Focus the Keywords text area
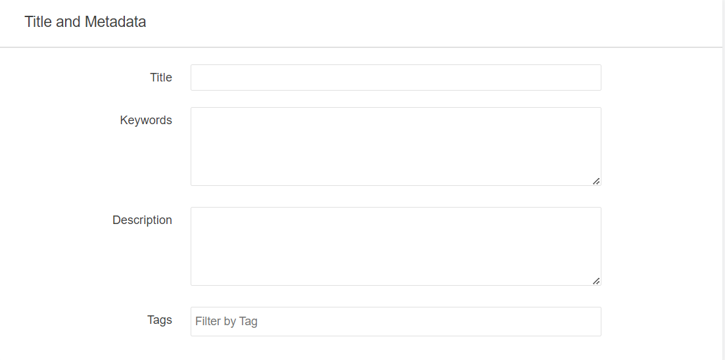This screenshot has width=725, height=360. coord(396,146)
